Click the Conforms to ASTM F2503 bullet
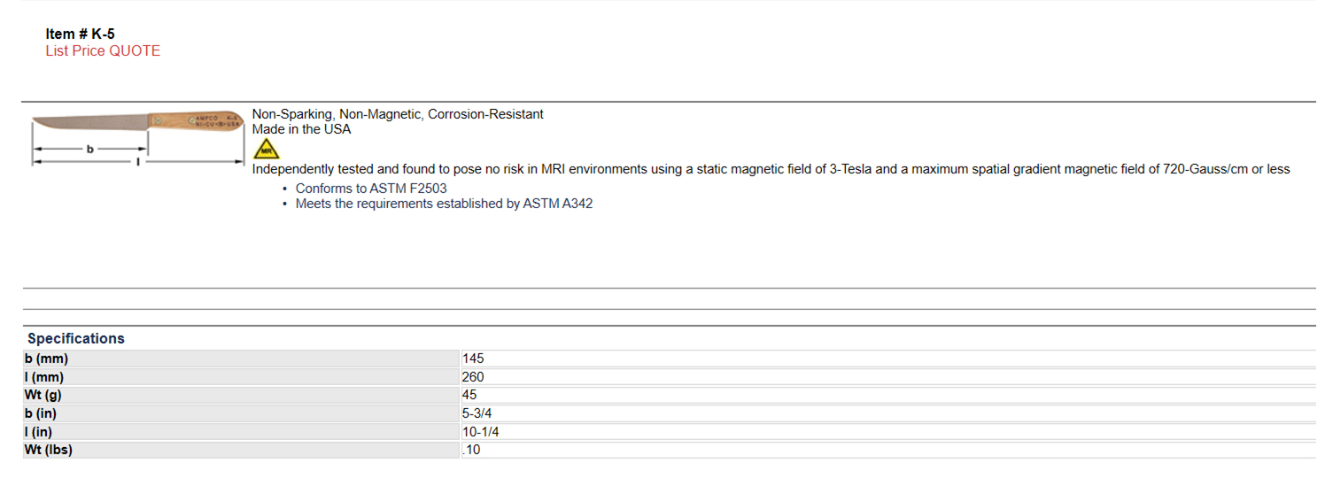 (371, 189)
